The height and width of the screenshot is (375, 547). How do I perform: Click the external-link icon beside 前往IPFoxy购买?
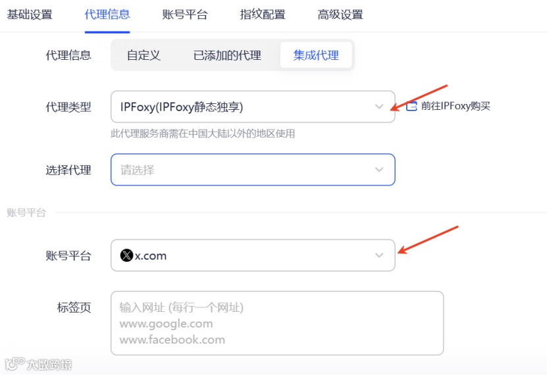411,106
